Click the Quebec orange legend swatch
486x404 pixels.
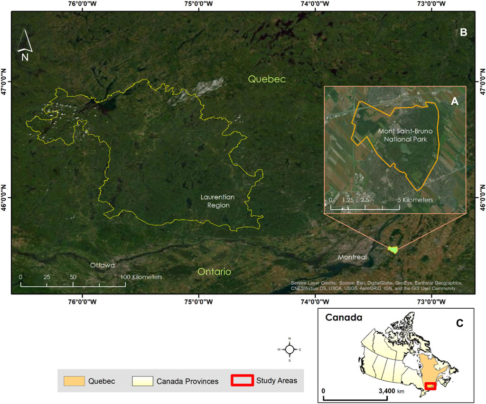pos(74,381)
